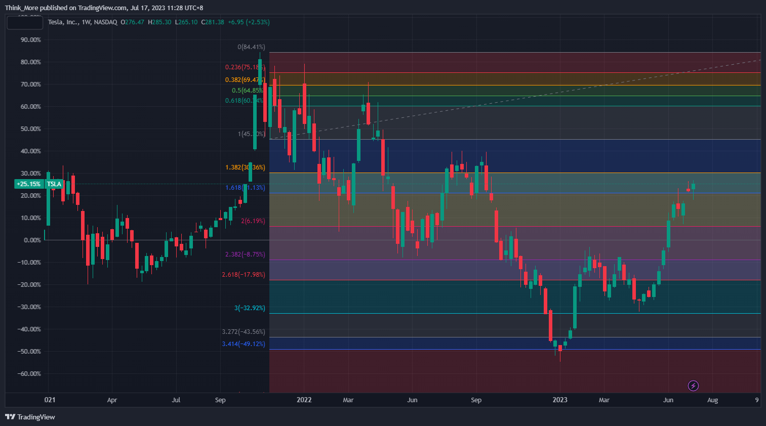Click the Aug label on time axis

coord(712,400)
